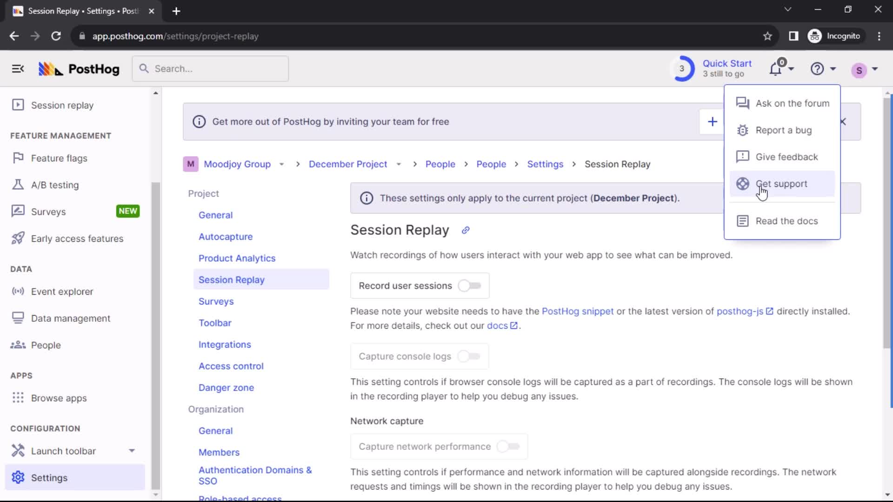
Task: Click Settings breadcrumb link
Action: coord(545,165)
